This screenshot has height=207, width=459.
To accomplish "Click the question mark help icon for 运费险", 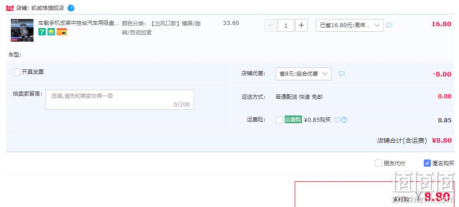I will pos(344,120).
